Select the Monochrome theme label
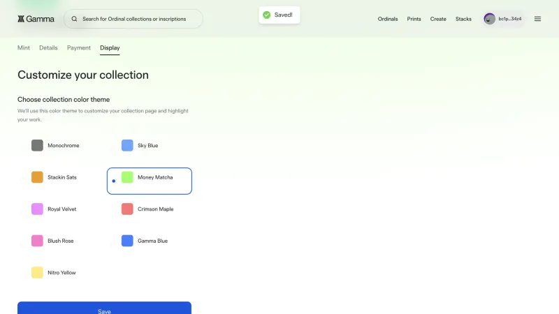 click(x=64, y=145)
